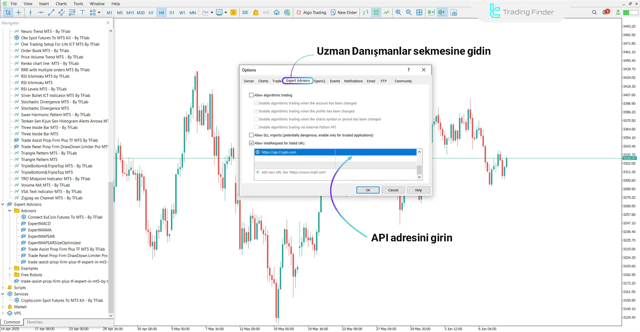Click Help in the Options dialog
640x332 pixels.
419,190
